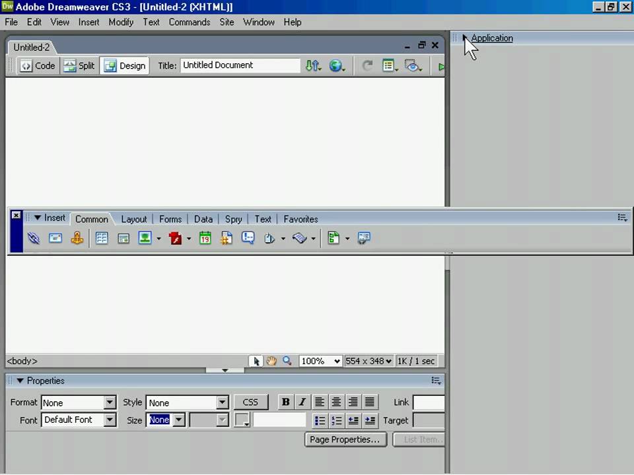The height and width of the screenshot is (475, 634).
Task: Expand the Application panel group
Action: point(464,38)
